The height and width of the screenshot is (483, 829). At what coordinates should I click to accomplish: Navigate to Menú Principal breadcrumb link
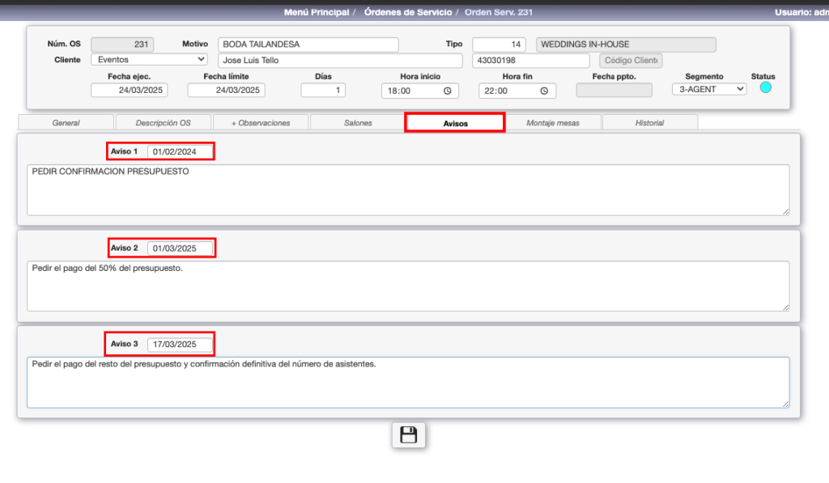pyautogui.click(x=317, y=12)
